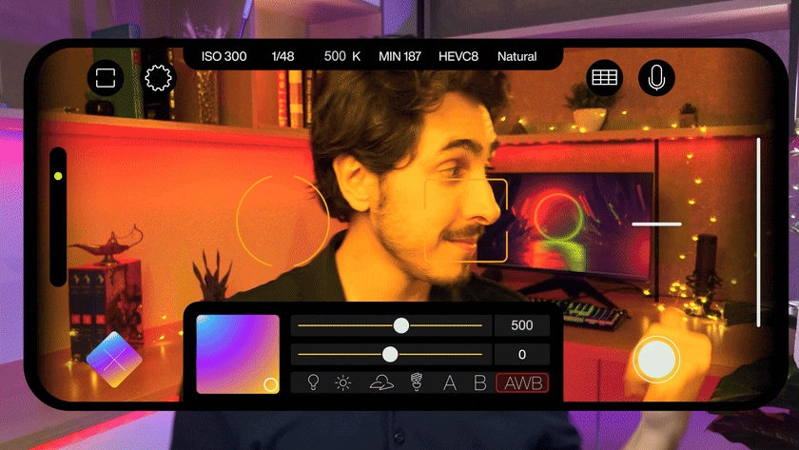This screenshot has height=450, width=799.
Task: Click the color temperature slider knob
Action: point(401,325)
